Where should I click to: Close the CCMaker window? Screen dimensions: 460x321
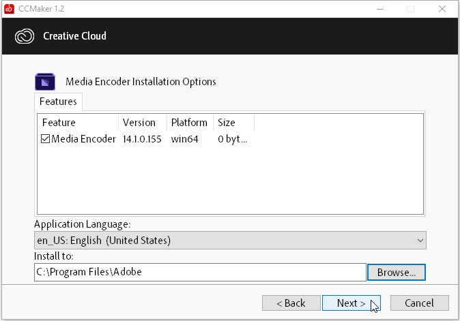(442, 9)
